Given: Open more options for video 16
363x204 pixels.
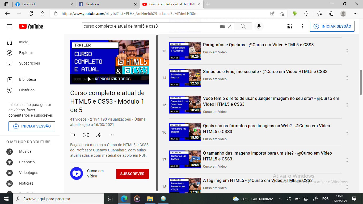Looking at the screenshot, I should (347, 133).
